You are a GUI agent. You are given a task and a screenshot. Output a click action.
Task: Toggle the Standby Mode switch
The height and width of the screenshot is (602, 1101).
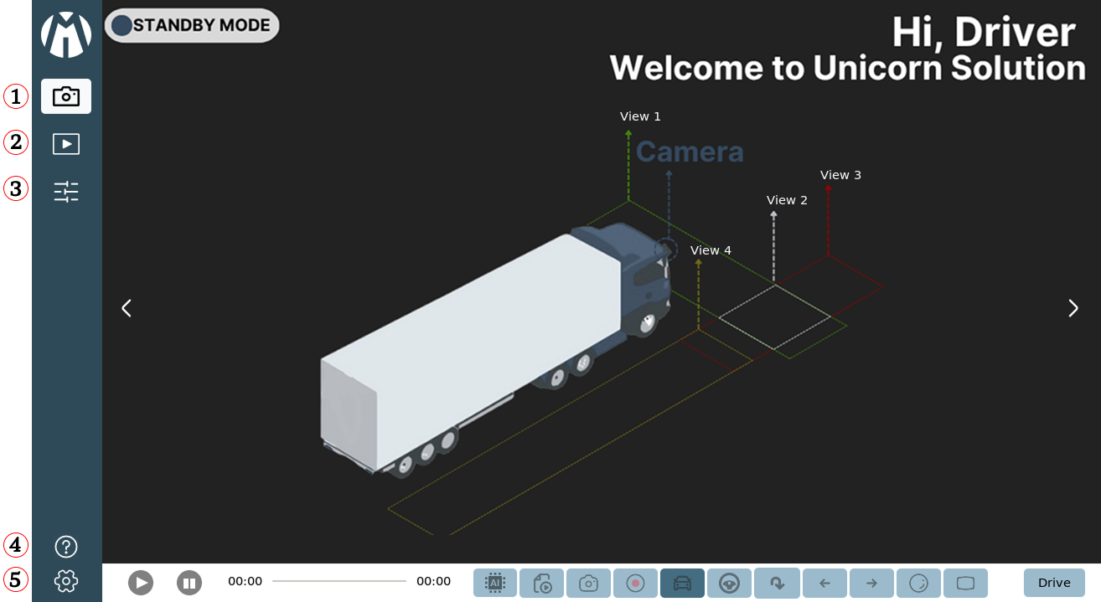(192, 25)
